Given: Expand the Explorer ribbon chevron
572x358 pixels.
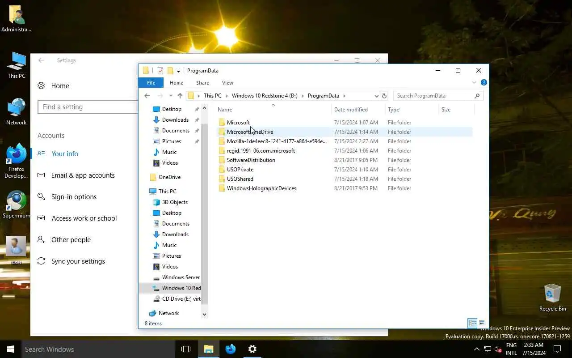Looking at the screenshot, I should pyautogui.click(x=474, y=83).
